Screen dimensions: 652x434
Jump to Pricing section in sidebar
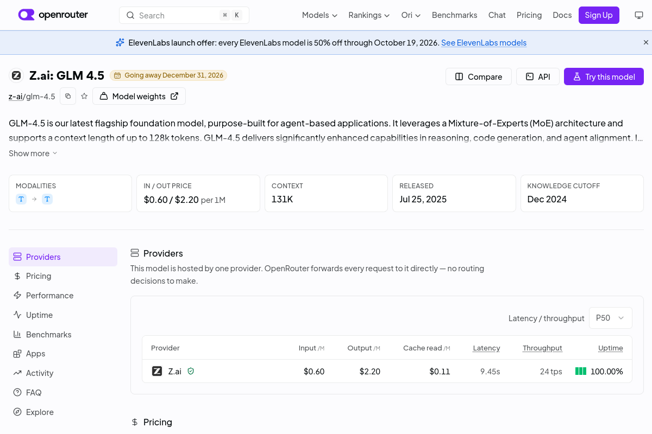pyautogui.click(x=63, y=276)
